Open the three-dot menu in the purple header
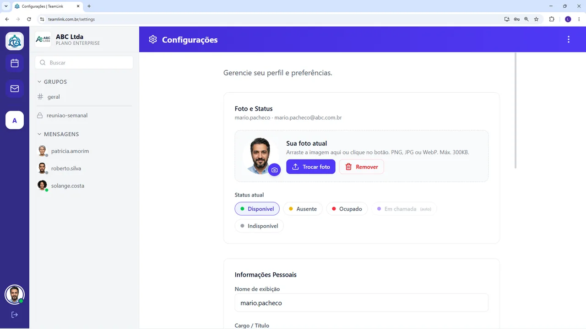 coord(569,39)
